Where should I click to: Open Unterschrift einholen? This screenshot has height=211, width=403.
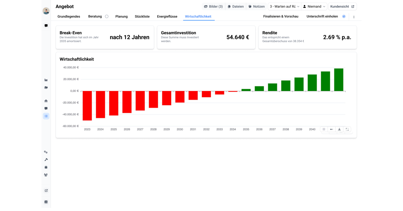(x=322, y=16)
